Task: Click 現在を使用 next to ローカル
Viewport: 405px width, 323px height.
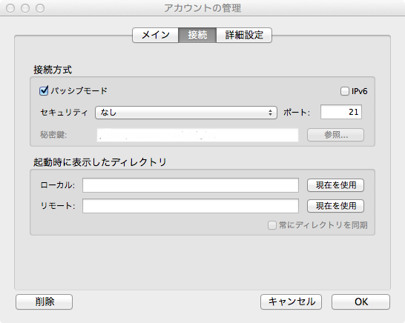Action: pos(335,185)
